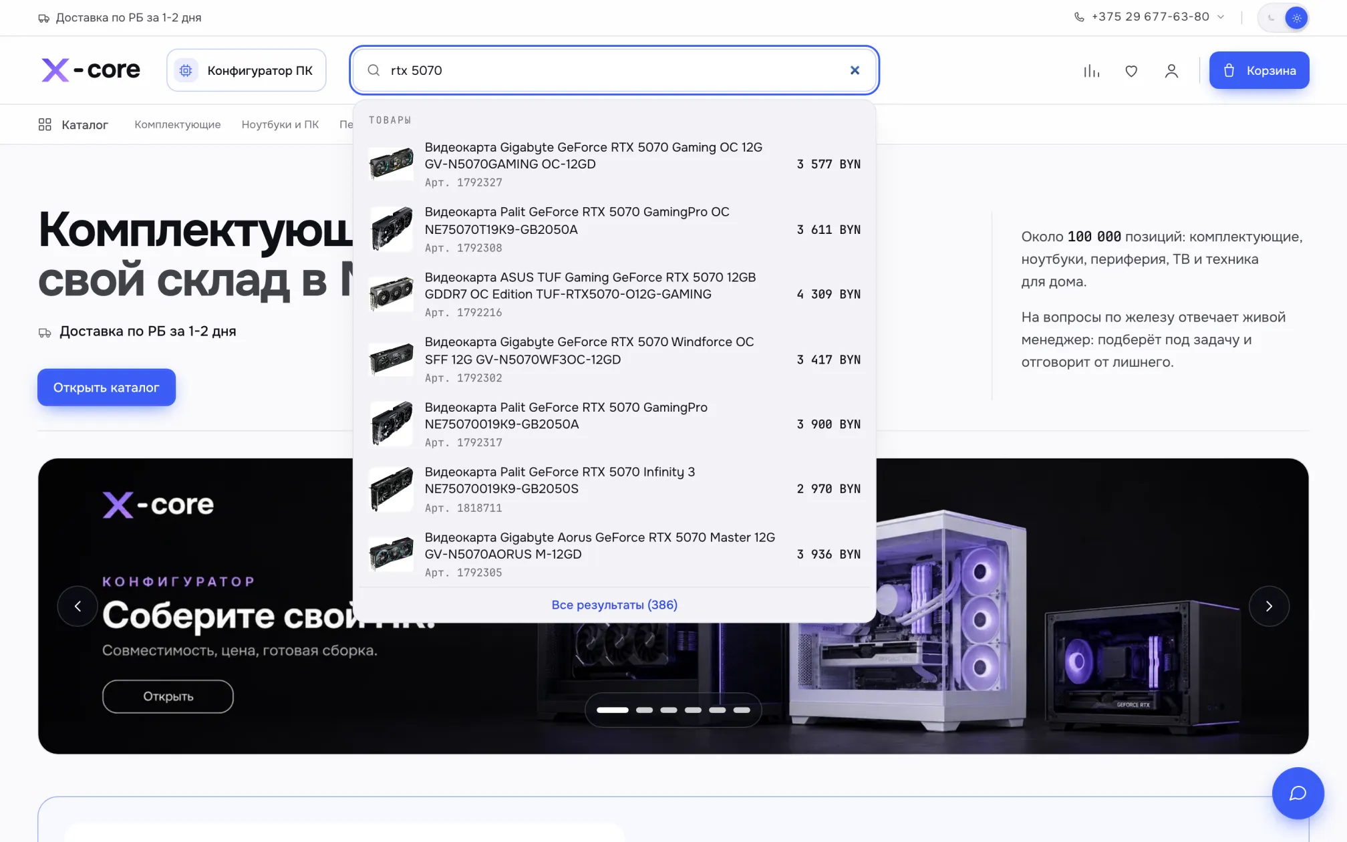Open Все результаты (386) link

point(614,605)
